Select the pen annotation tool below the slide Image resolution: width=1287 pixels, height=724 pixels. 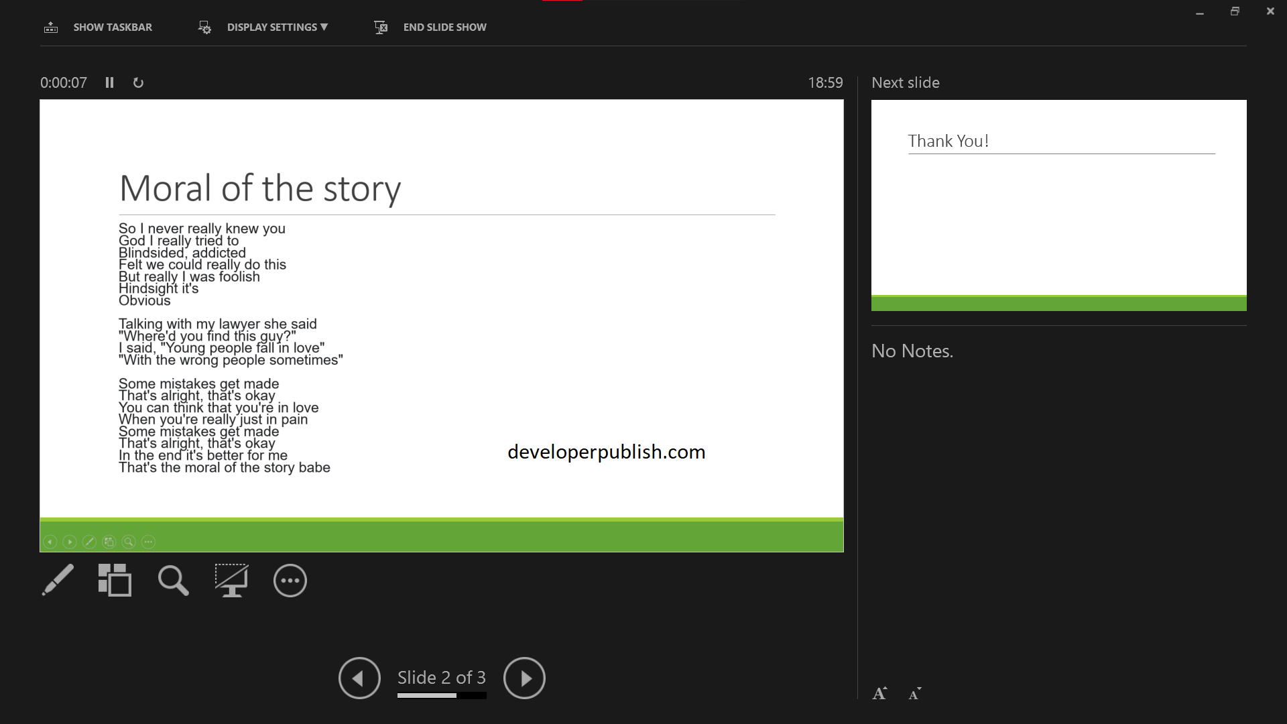58,581
